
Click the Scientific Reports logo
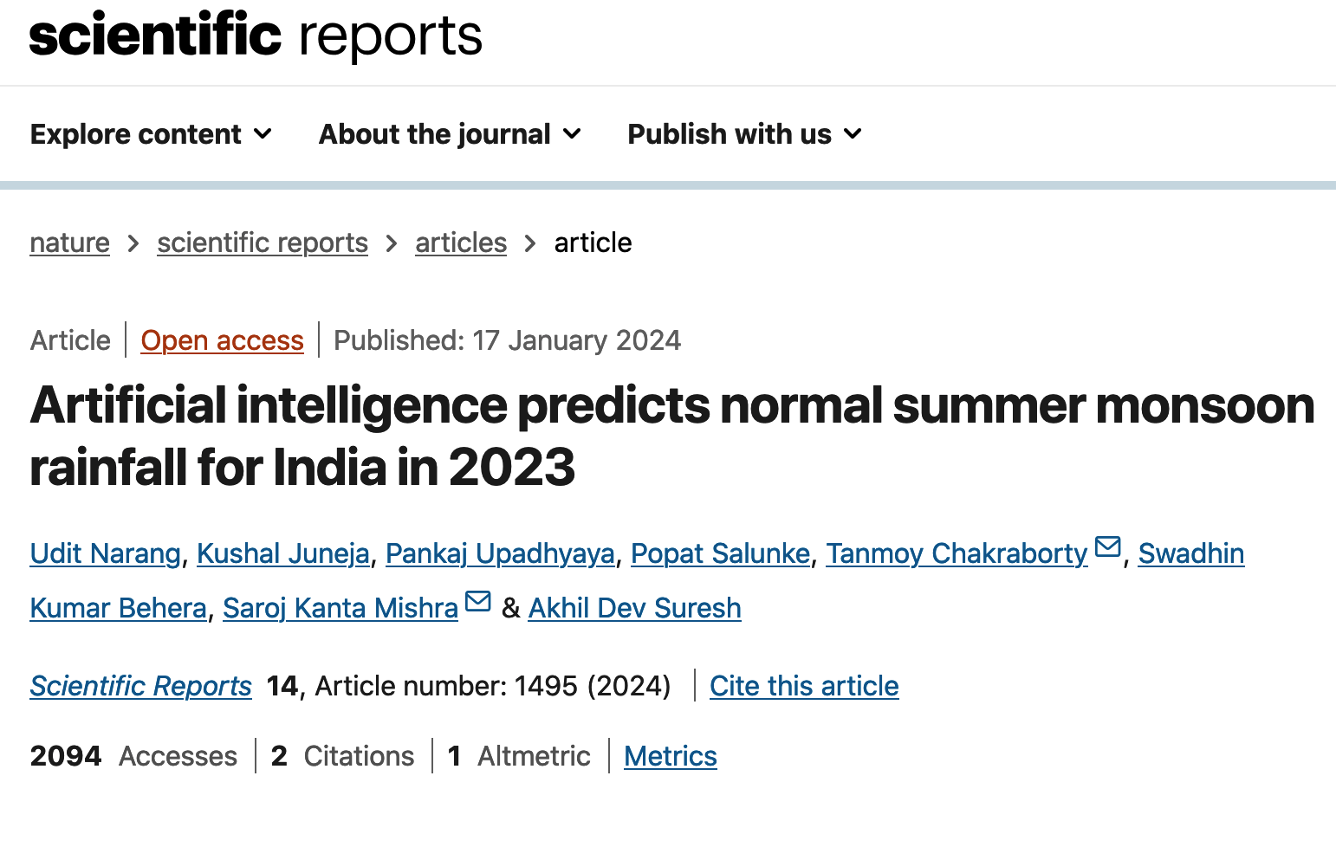[256, 36]
